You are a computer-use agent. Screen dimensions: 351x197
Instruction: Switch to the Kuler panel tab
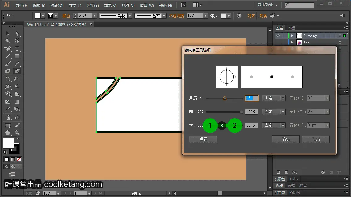tap(294, 179)
